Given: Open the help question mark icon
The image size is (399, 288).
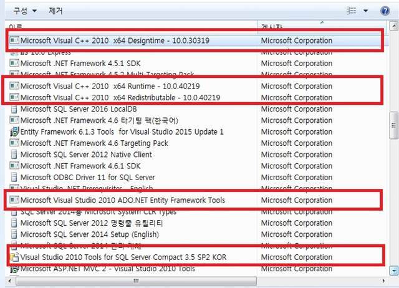Looking at the screenshot, I should 385,11.
